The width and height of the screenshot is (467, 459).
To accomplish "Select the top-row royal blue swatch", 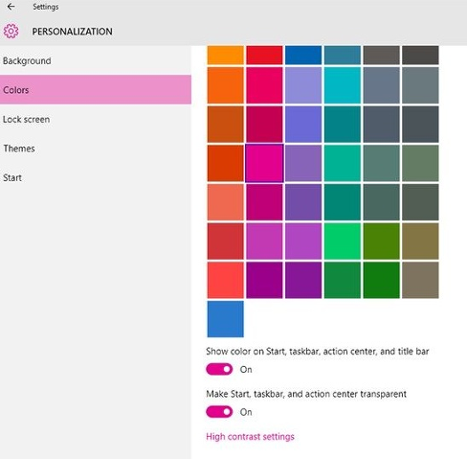I will pyautogui.click(x=303, y=55).
